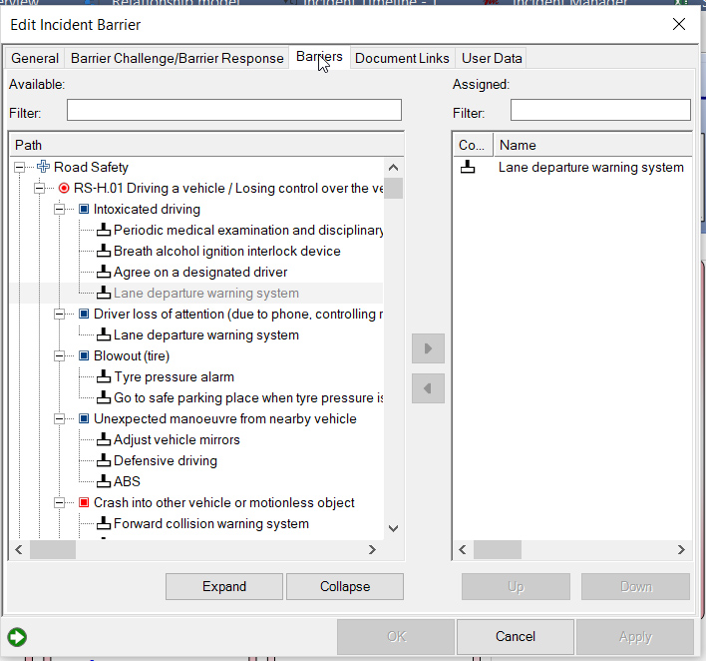This screenshot has width=706, height=661.
Task: Collapse the Unexpected manoeuvre node
Action: (x=59, y=419)
